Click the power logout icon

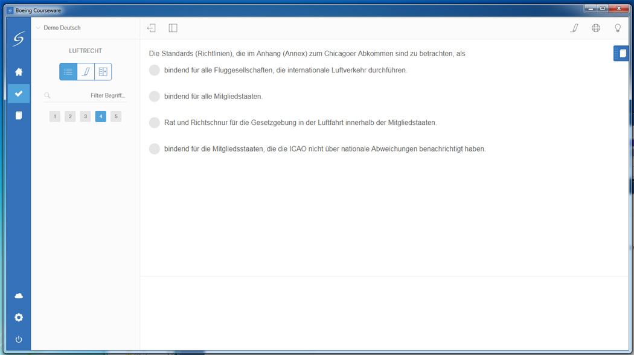click(x=19, y=339)
